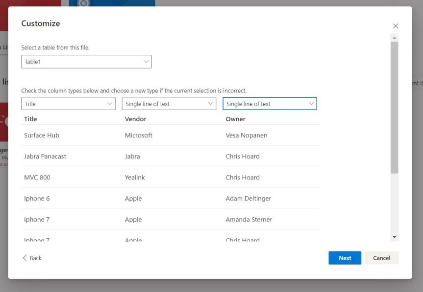Click the Adam Deltinger owner cell
This screenshot has height=292, width=423.
248,199
